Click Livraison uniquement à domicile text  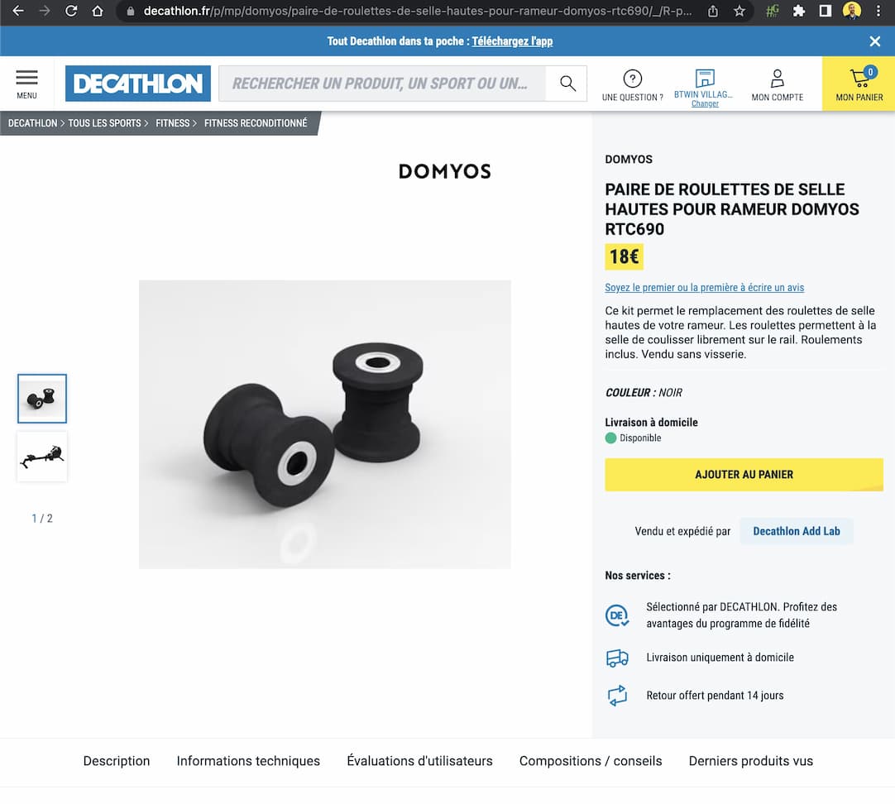point(720,658)
